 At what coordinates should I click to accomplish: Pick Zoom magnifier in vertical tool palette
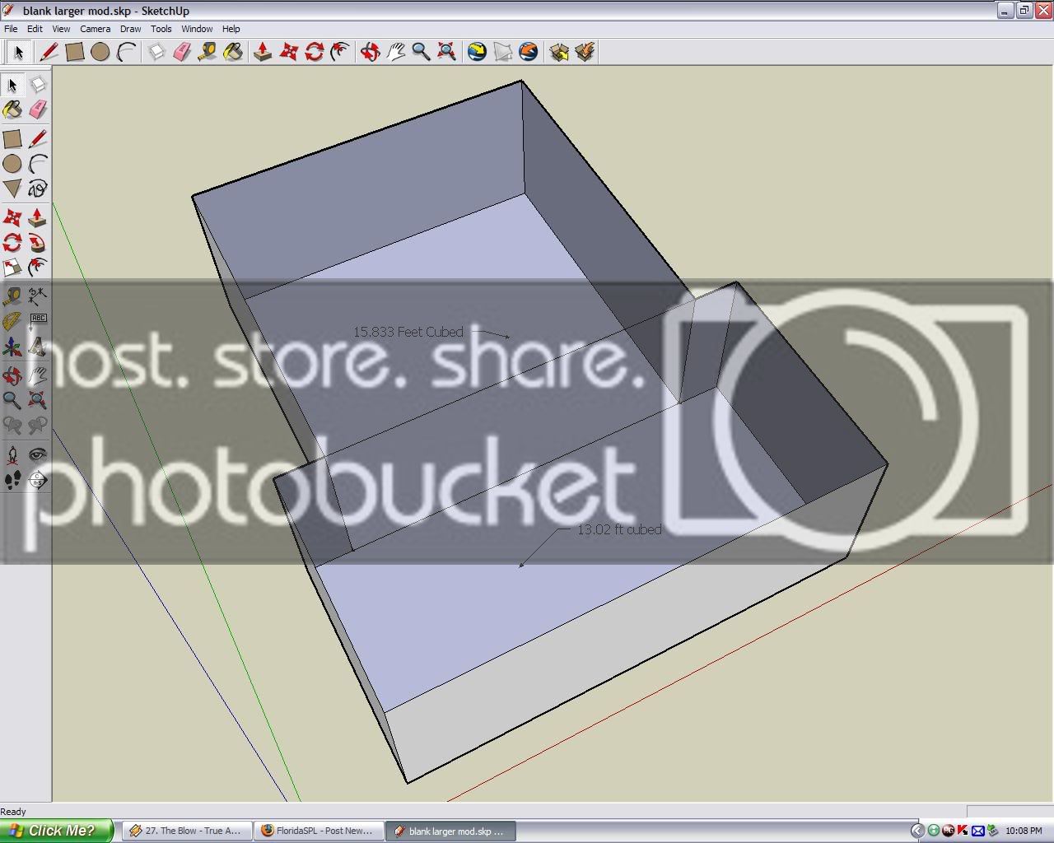[12, 400]
